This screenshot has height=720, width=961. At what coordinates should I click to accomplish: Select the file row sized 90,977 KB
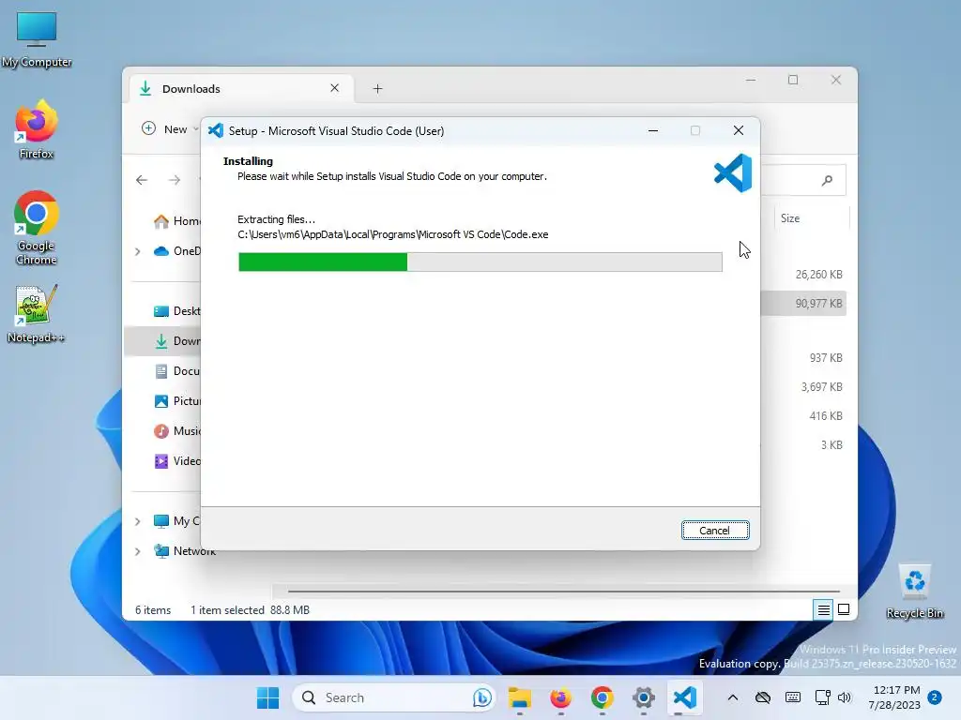click(803, 304)
